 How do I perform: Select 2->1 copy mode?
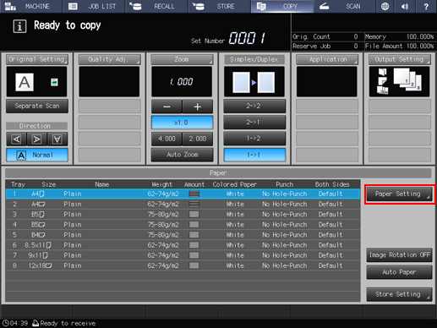coord(254,123)
